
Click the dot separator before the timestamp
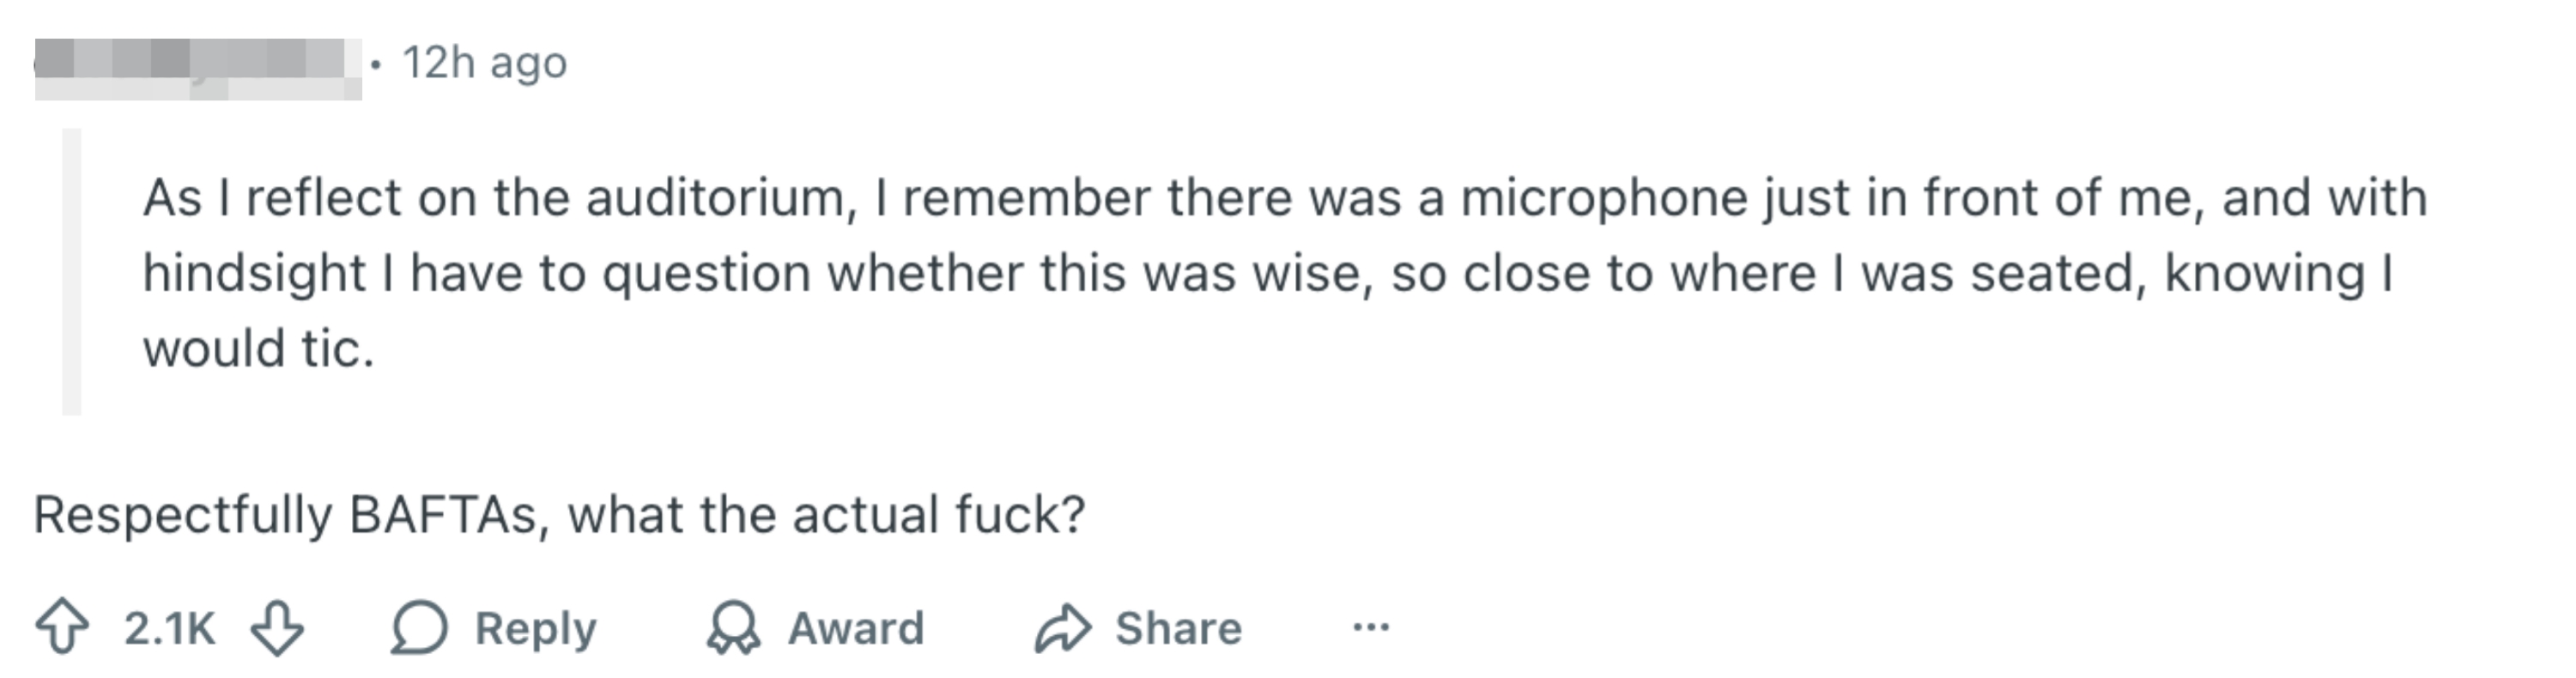click(376, 64)
